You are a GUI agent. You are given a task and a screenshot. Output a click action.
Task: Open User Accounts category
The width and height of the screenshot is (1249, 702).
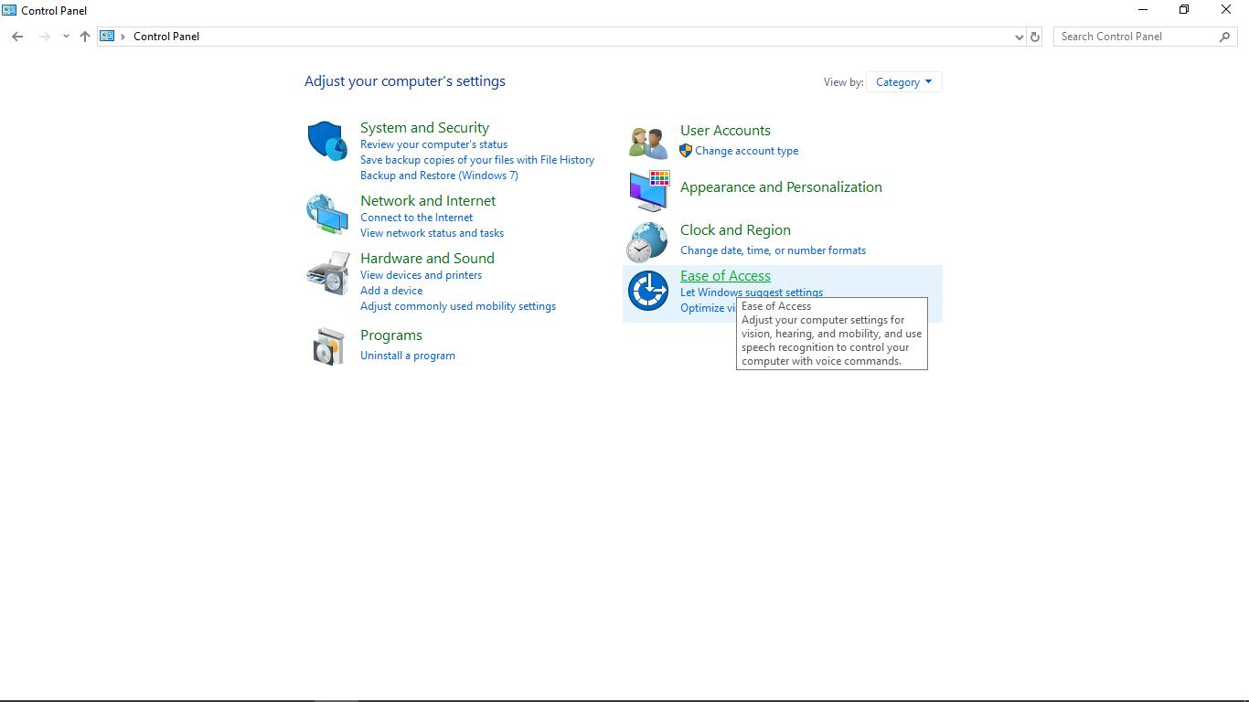(x=725, y=131)
